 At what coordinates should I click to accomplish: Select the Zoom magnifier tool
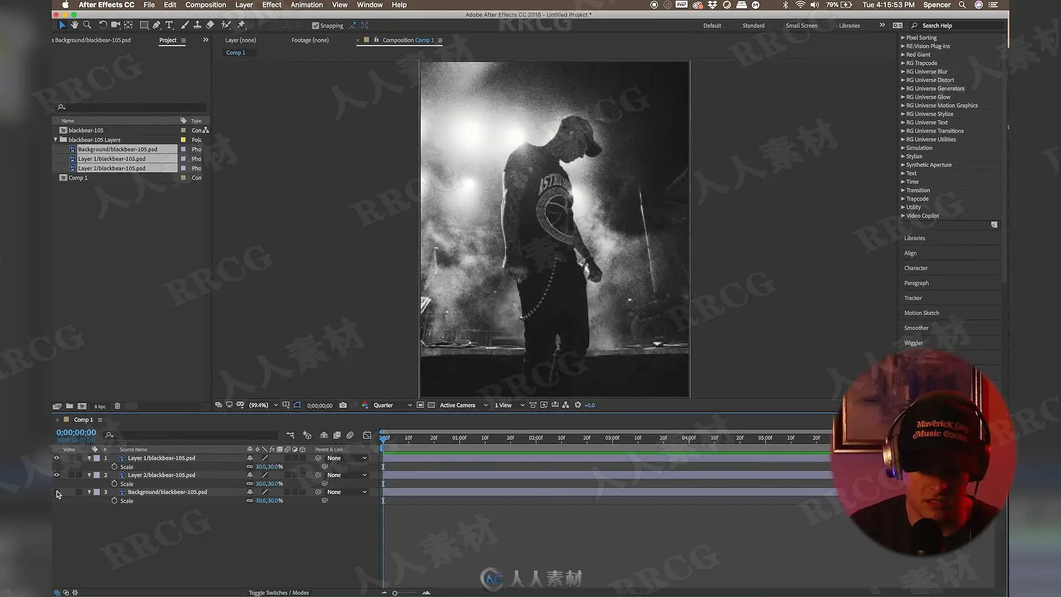(x=87, y=25)
